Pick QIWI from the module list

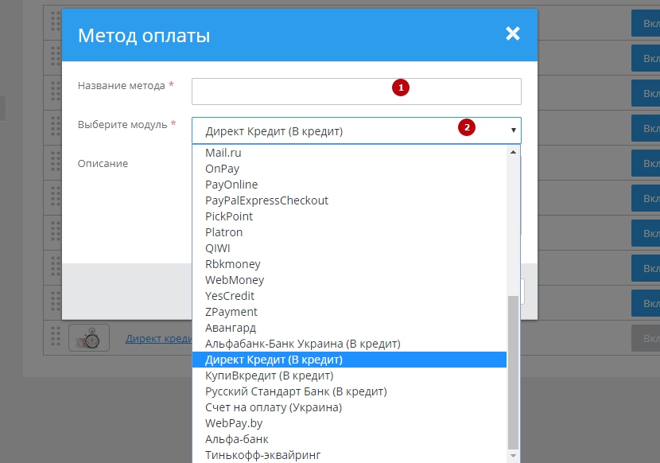click(x=349, y=248)
